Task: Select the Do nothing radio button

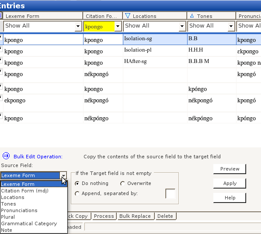Action: (77, 183)
